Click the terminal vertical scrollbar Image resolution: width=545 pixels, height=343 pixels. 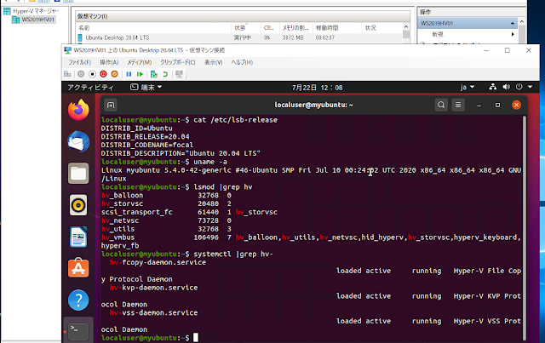[525, 227]
